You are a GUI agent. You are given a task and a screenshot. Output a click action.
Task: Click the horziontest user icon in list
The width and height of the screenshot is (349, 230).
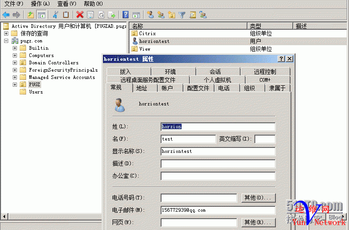click(135, 41)
